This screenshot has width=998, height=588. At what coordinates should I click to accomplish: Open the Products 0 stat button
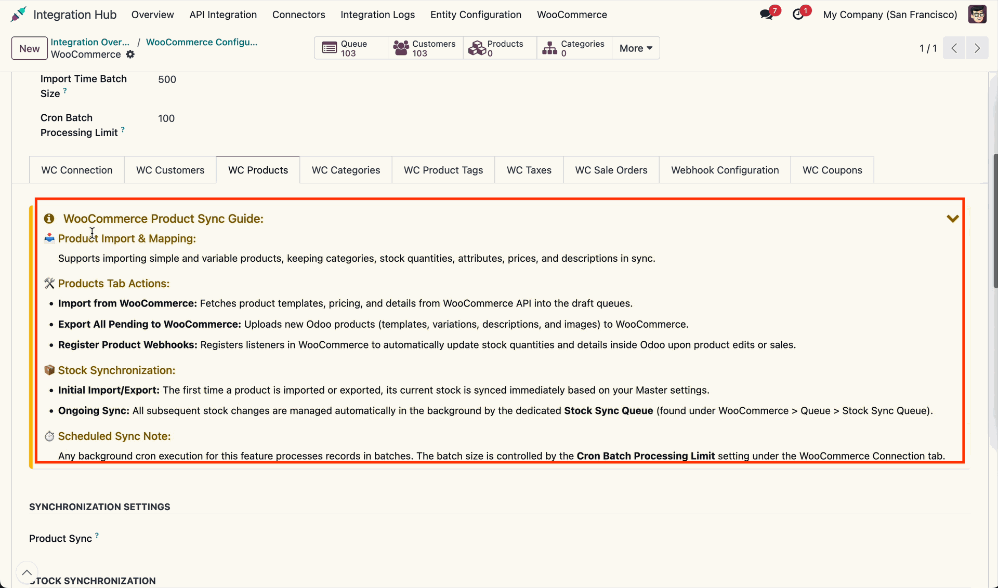pyautogui.click(x=500, y=48)
